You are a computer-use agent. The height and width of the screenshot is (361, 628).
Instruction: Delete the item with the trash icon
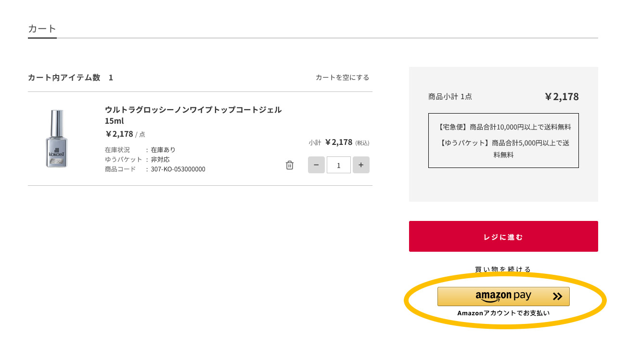290,165
